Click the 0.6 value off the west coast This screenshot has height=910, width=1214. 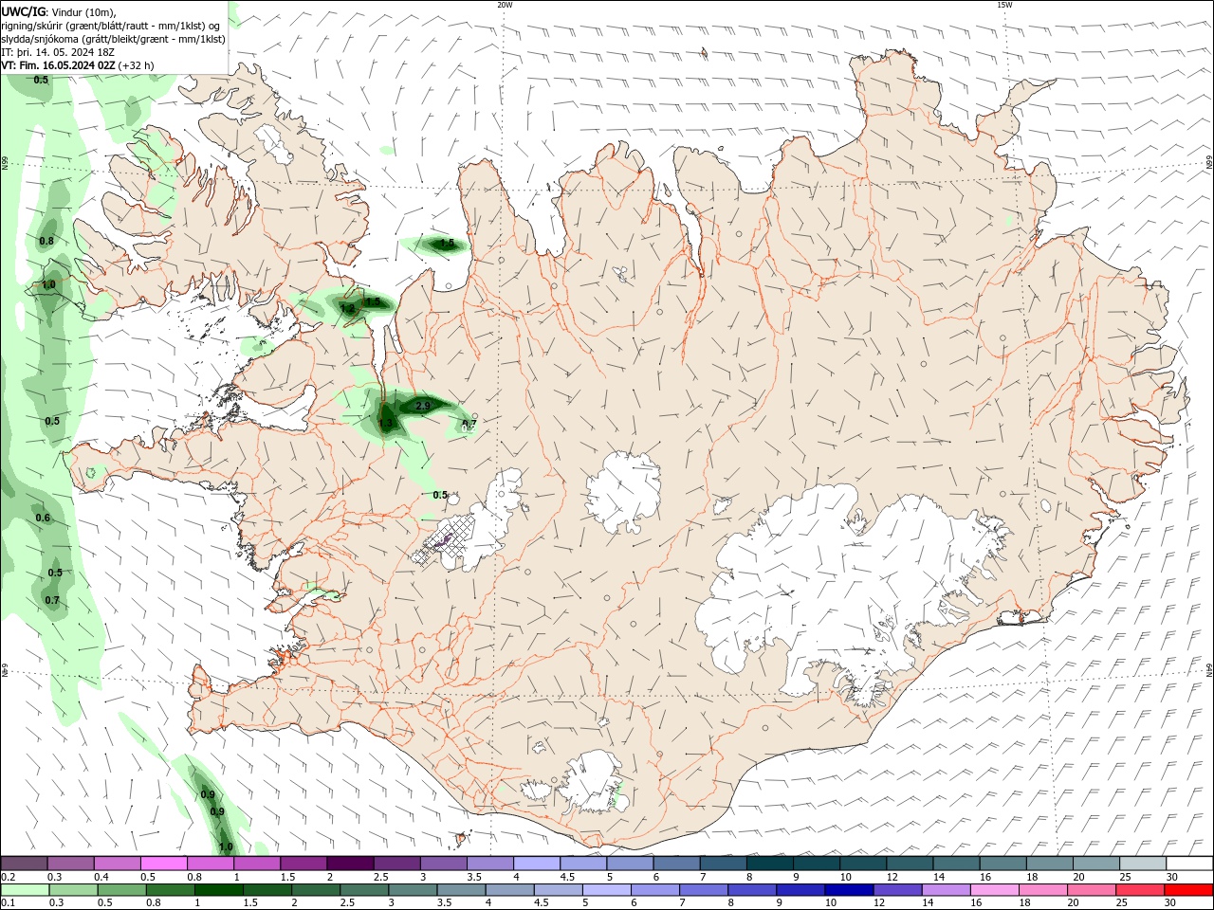click(x=43, y=518)
